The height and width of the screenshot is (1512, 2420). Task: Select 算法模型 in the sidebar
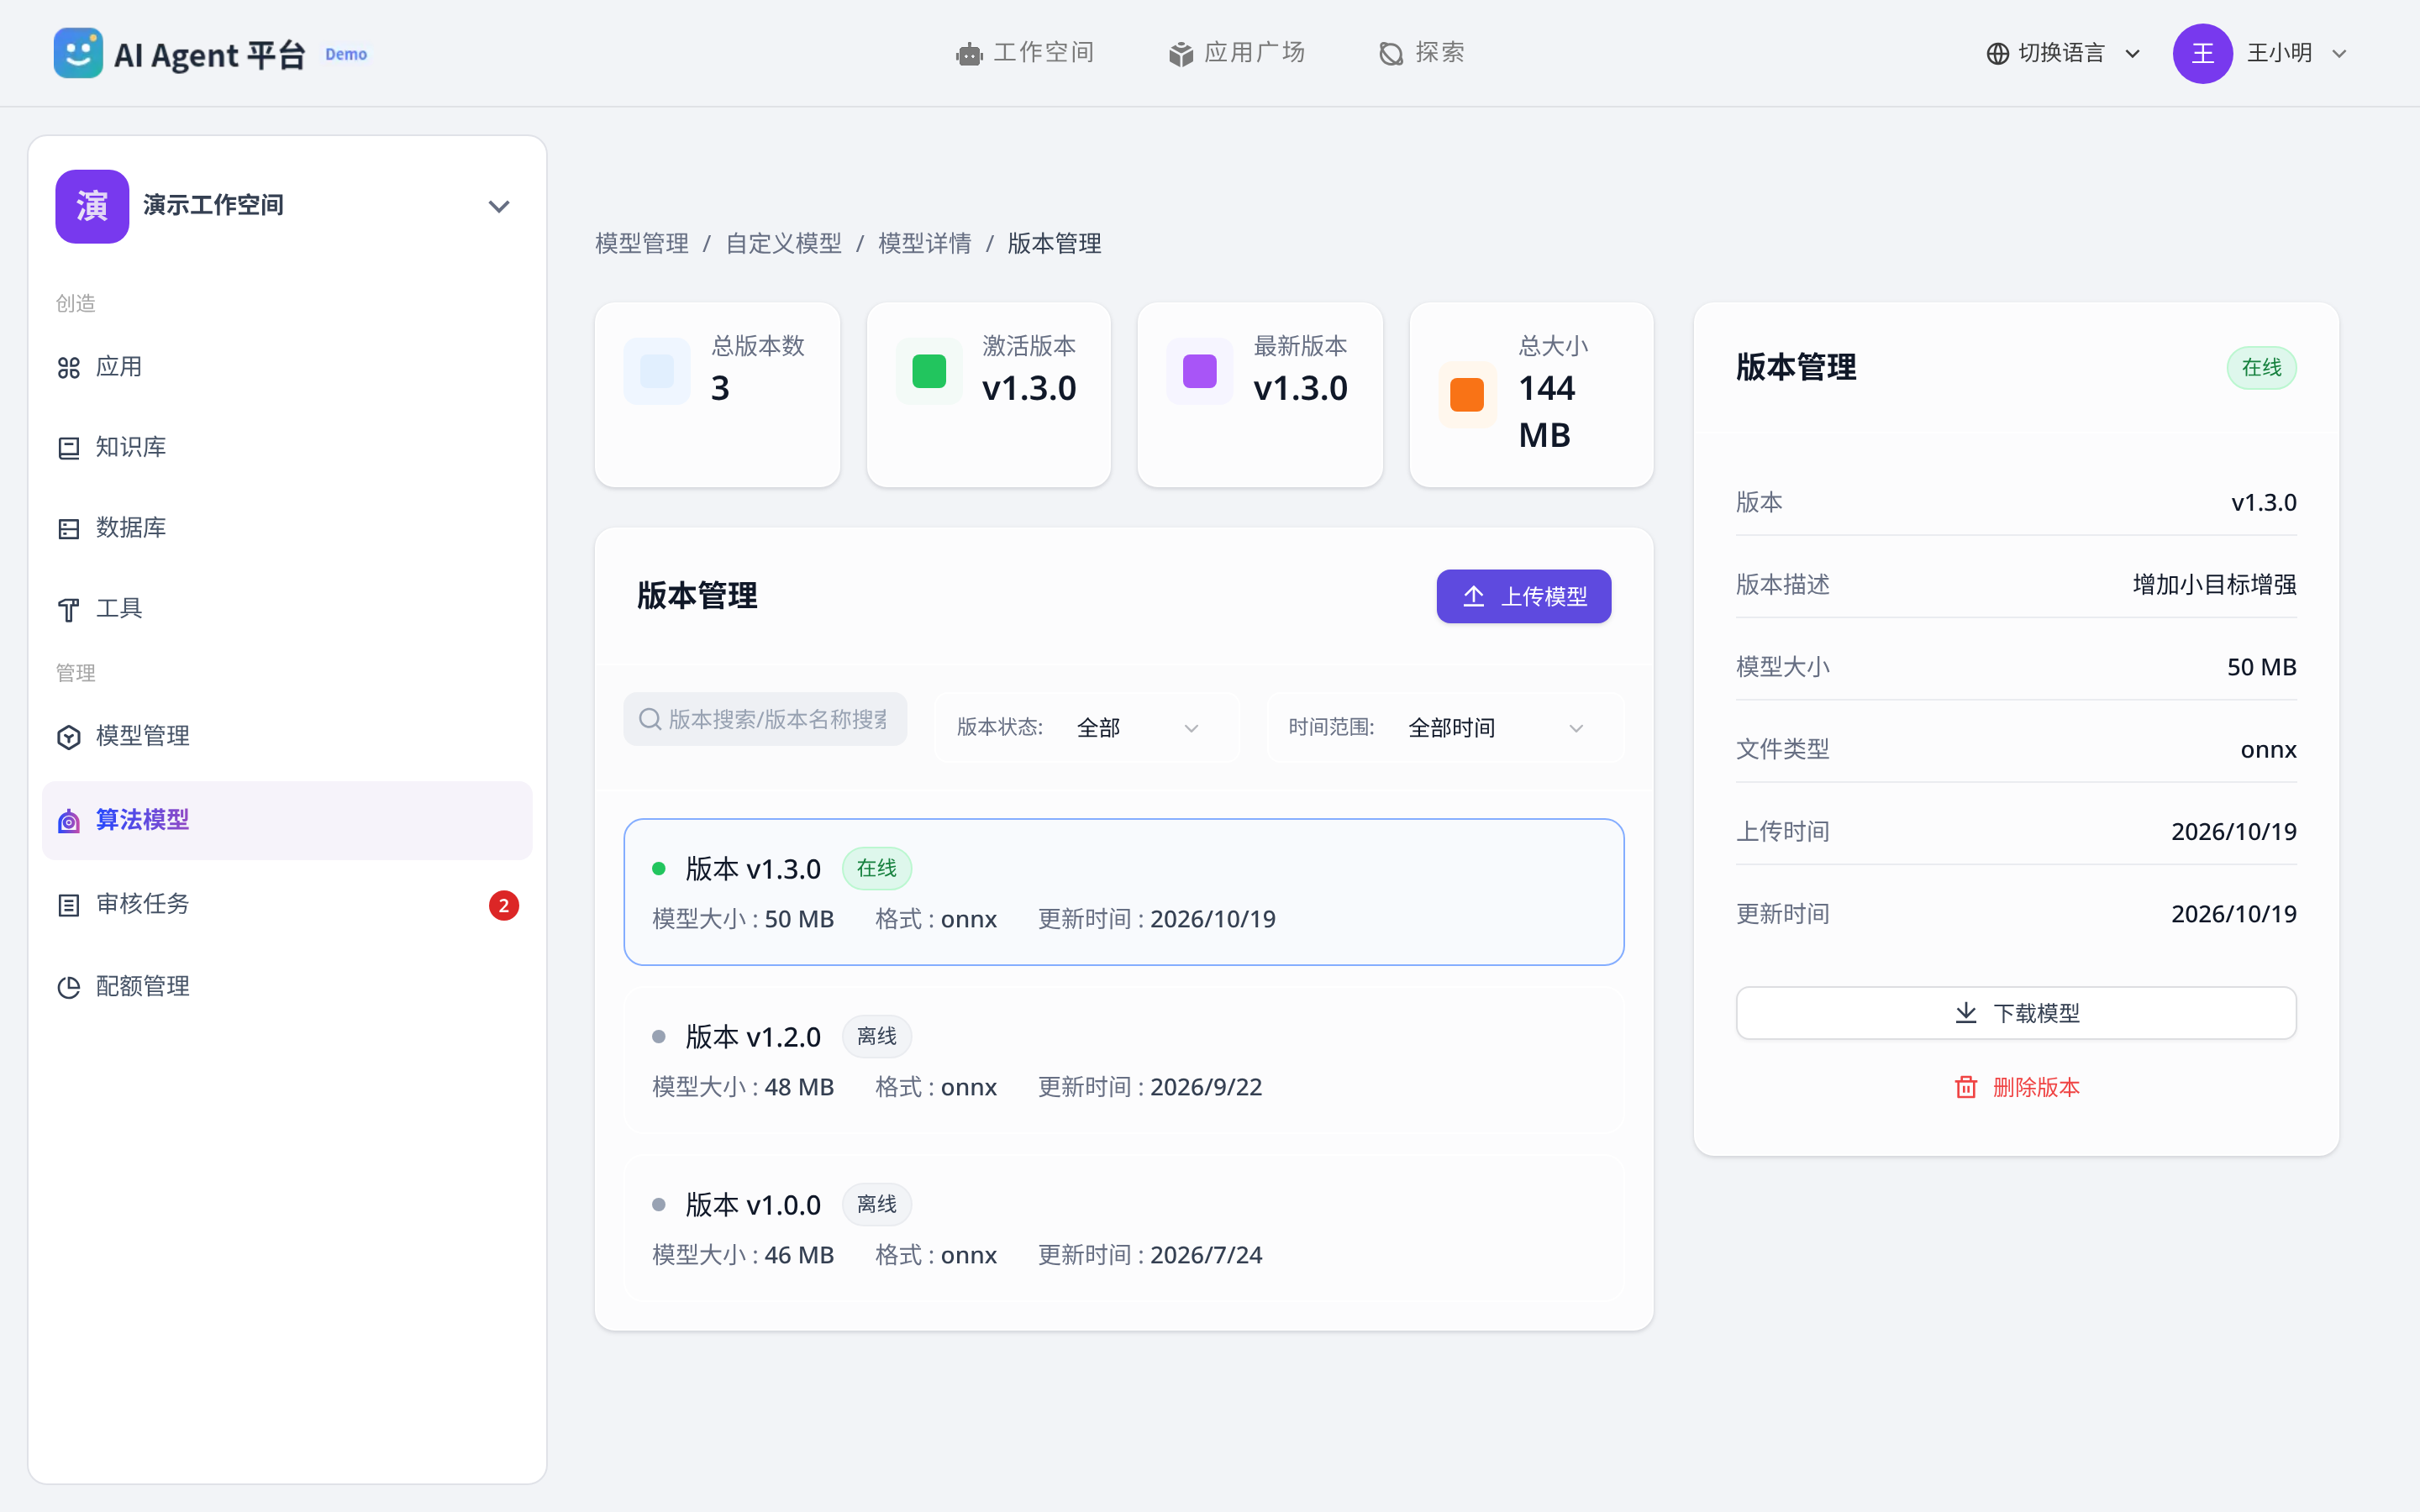click(287, 821)
